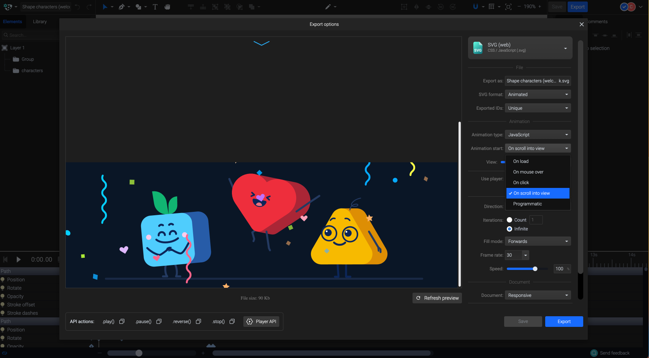Switch to the Library tab

click(x=40, y=22)
